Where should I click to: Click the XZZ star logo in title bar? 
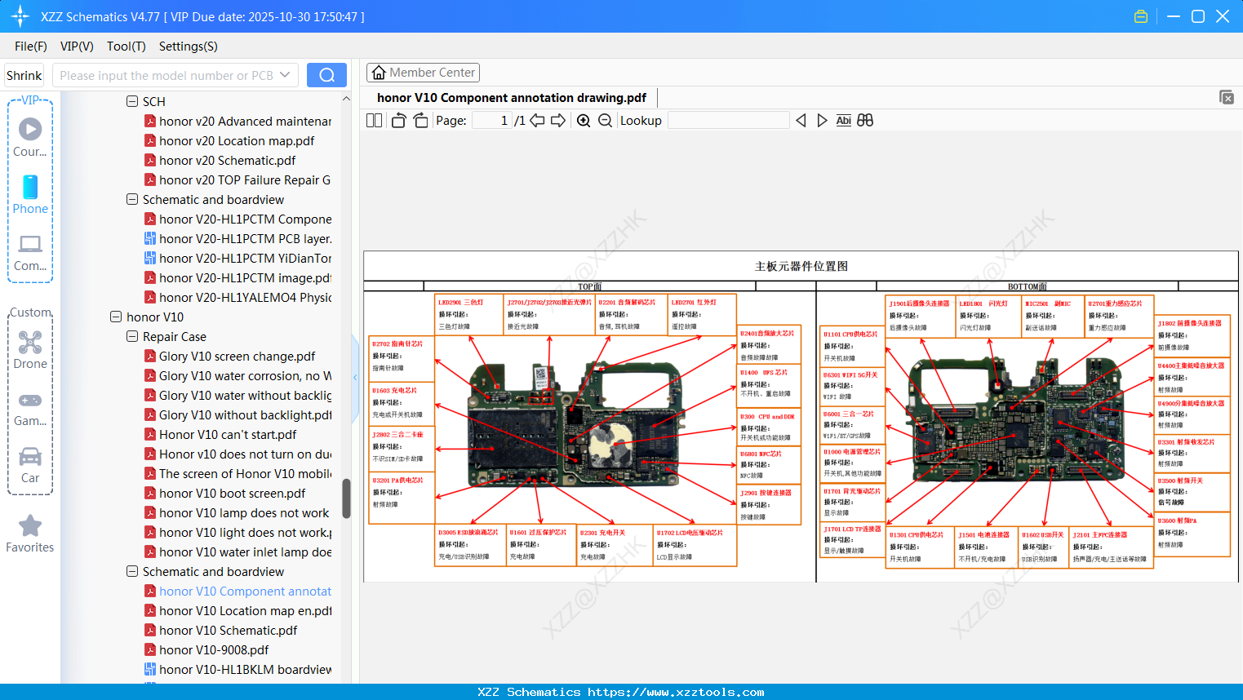click(x=20, y=16)
